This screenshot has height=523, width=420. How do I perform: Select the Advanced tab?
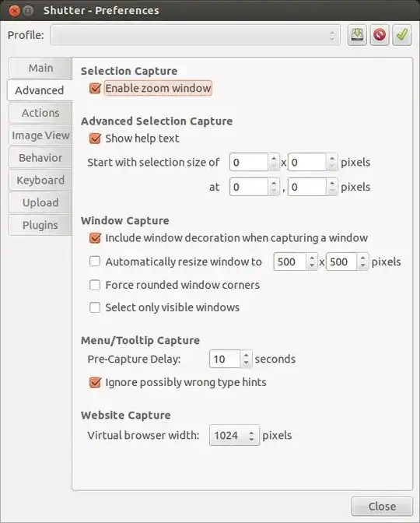pyautogui.click(x=40, y=90)
